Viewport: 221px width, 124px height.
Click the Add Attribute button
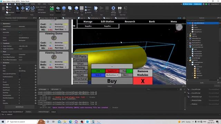tap(20, 107)
